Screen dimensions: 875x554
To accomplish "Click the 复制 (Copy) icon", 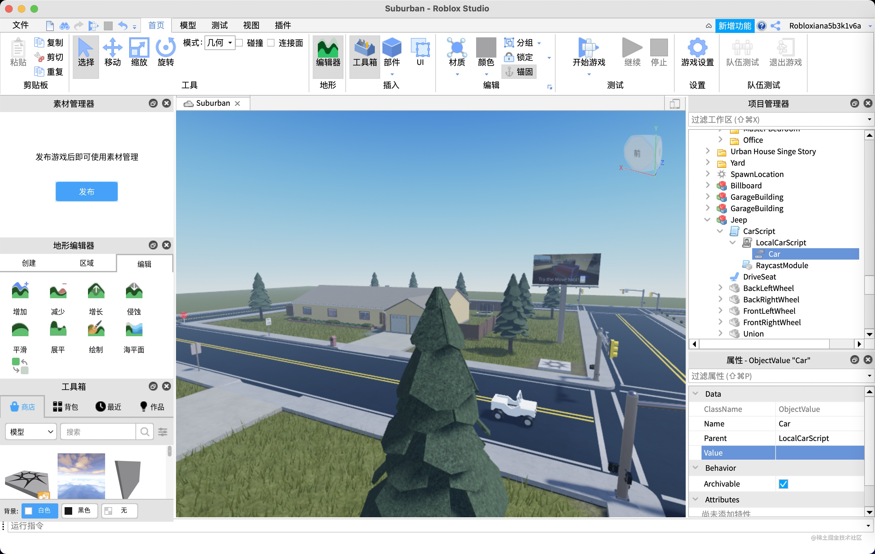I will pos(39,42).
